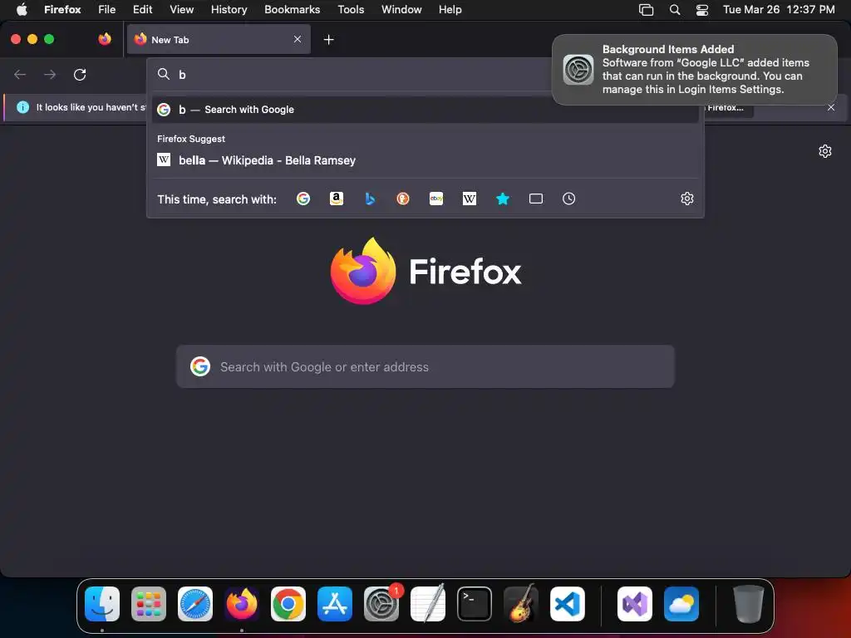Open the Trash from the Dock
Image resolution: width=851 pixels, height=638 pixels.
click(x=749, y=604)
